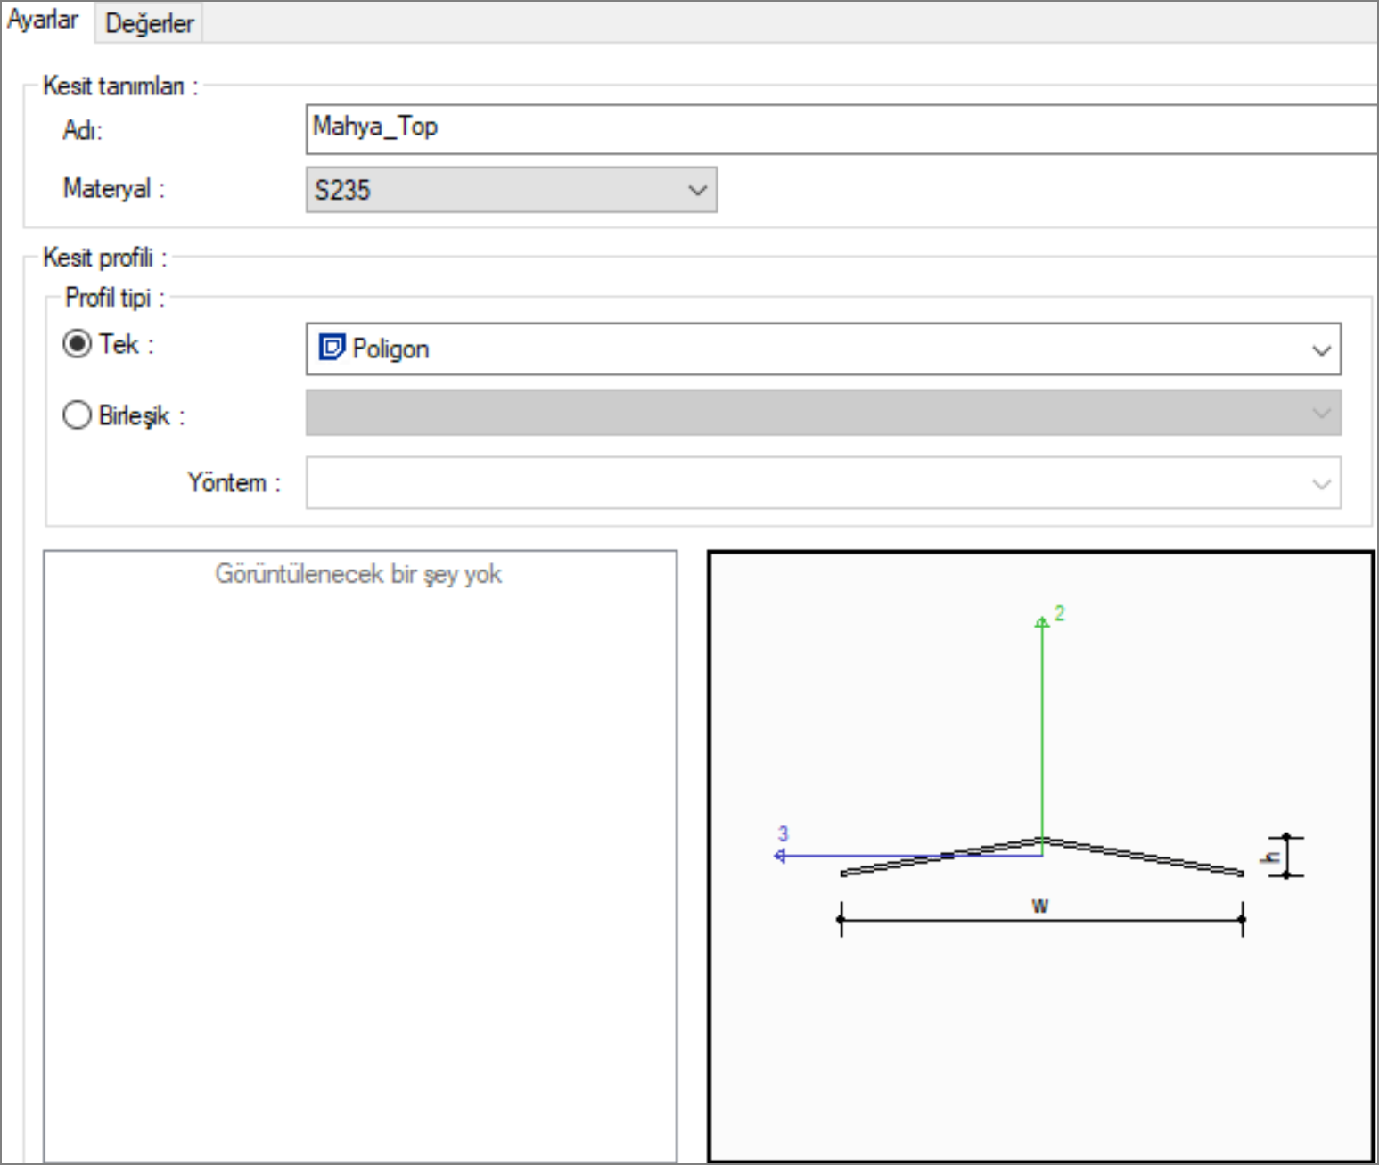Select the w width dimension label
Image resolution: width=1379 pixels, height=1165 pixels.
[x=1040, y=907]
